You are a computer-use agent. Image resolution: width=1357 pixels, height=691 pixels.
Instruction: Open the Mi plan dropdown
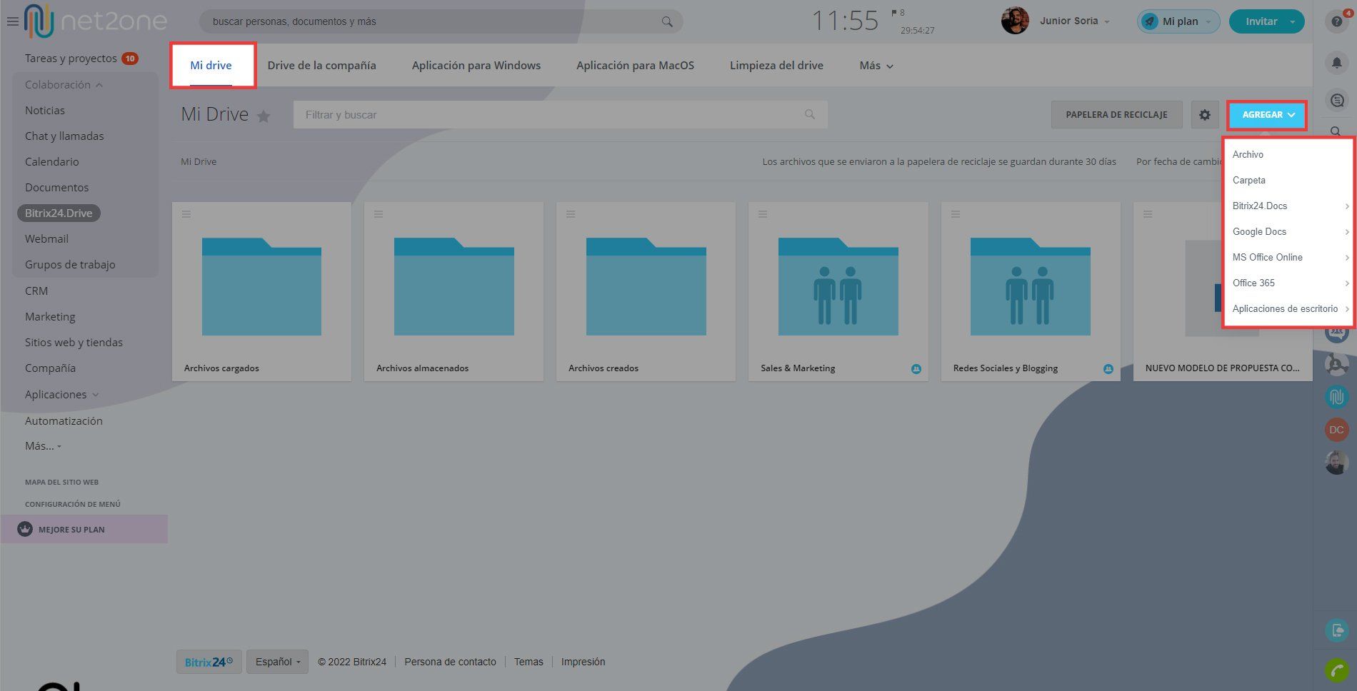[x=1178, y=21]
